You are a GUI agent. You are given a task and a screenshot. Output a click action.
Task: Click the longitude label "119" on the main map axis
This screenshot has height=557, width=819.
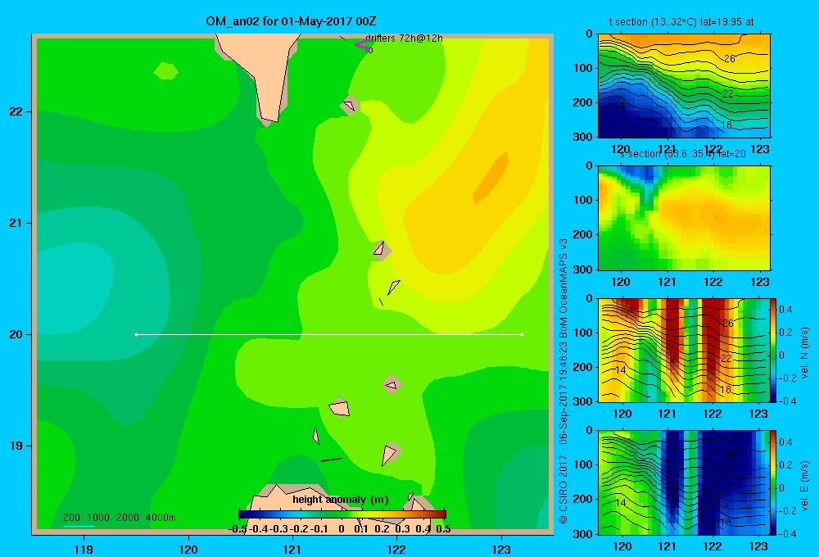[84, 549]
